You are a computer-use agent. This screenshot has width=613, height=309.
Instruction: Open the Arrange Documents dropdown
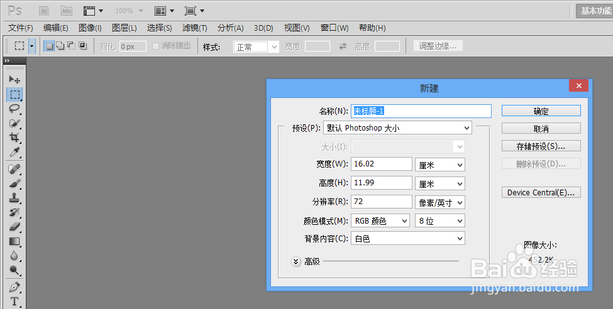(x=164, y=11)
